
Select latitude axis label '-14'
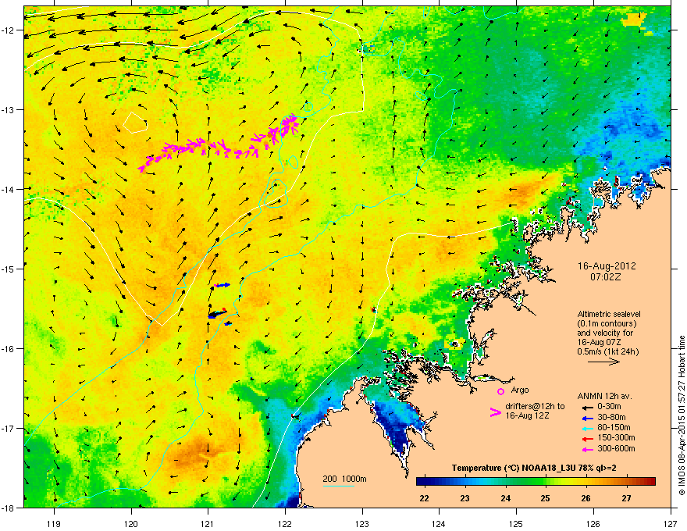[9, 189]
